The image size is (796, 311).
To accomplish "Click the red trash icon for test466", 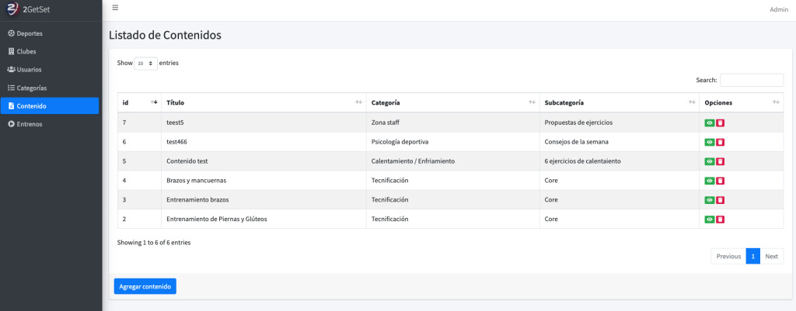I will click(720, 142).
